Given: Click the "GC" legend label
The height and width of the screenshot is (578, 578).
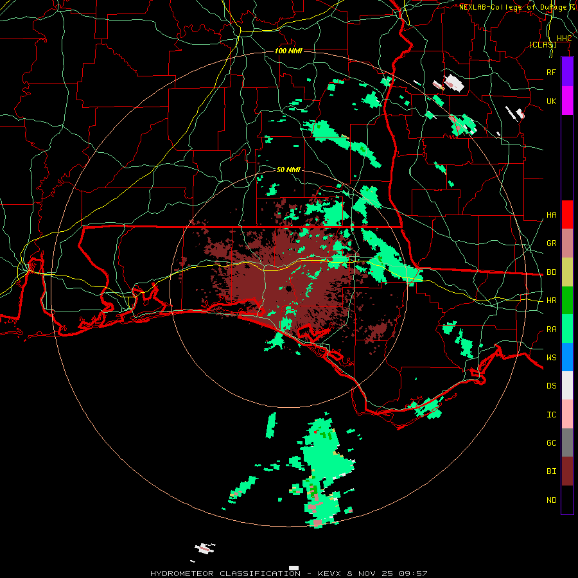Looking at the screenshot, I should tap(551, 443).
